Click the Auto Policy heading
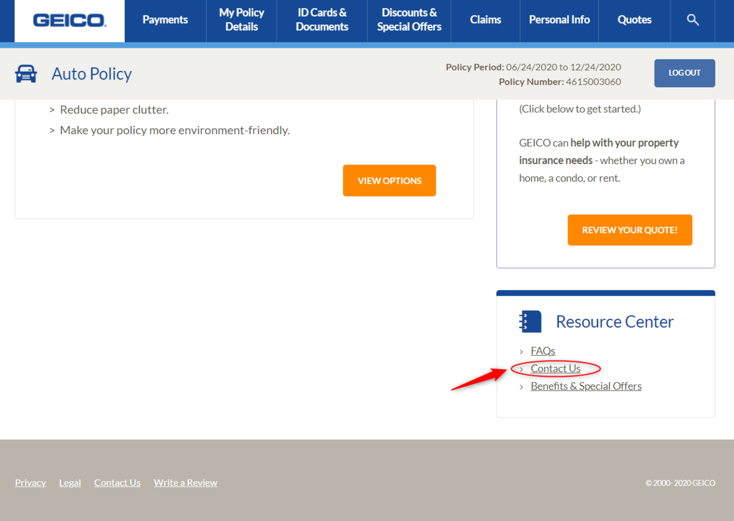The height and width of the screenshot is (521, 734). pos(92,74)
